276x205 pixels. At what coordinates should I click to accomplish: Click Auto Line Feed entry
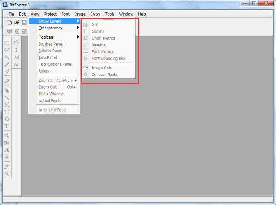coord(54,110)
